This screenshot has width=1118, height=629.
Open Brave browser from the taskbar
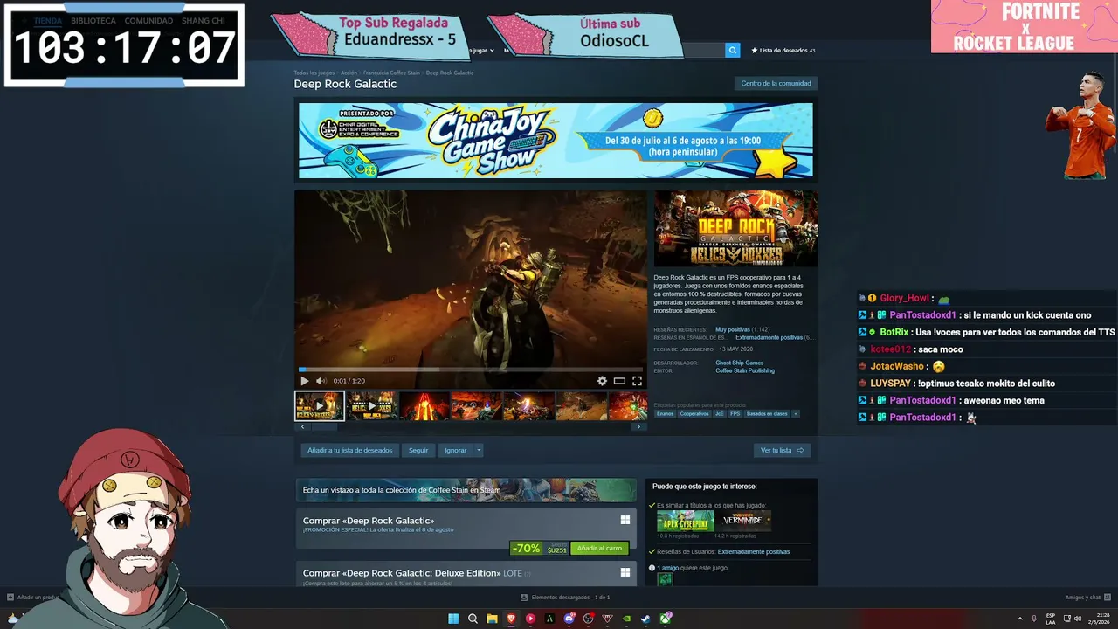pos(511,619)
